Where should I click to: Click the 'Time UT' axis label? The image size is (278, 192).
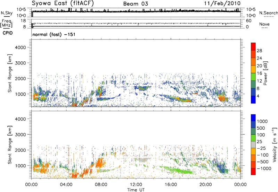tap(136, 190)
